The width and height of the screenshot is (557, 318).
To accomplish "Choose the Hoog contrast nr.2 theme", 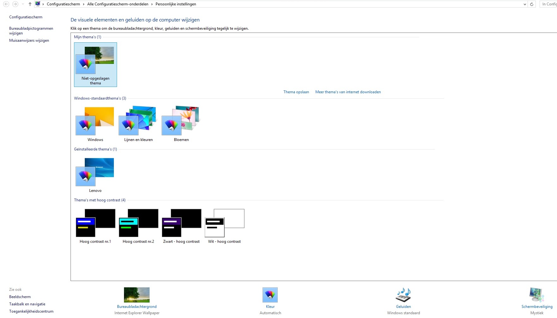I will point(138,226).
